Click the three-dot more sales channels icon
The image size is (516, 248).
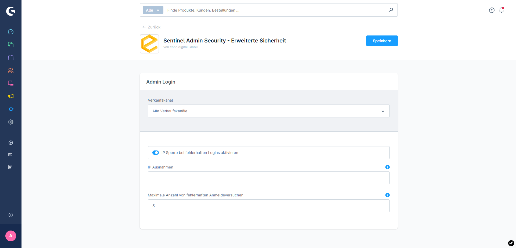11,180
